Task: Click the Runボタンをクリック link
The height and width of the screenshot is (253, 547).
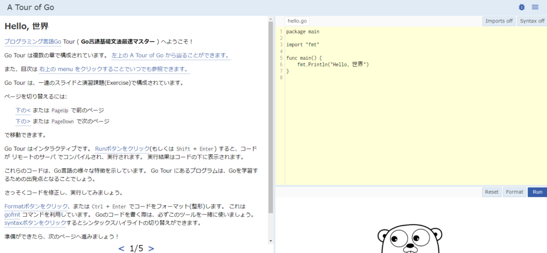Action: [122, 149]
